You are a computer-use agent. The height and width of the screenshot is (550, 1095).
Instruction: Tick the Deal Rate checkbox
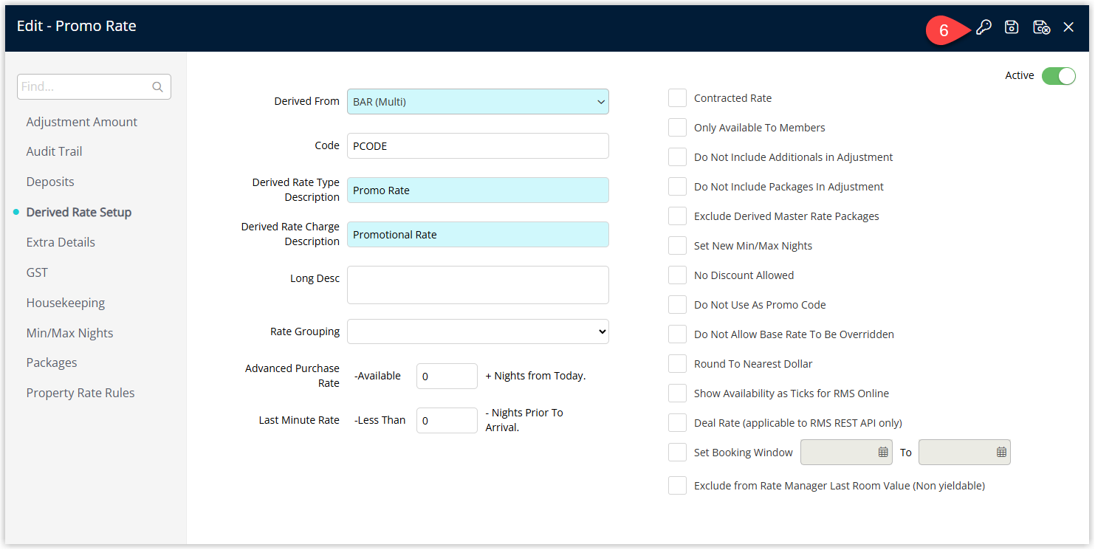[677, 423]
